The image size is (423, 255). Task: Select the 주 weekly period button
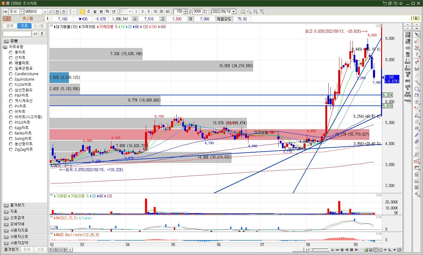[89, 12]
